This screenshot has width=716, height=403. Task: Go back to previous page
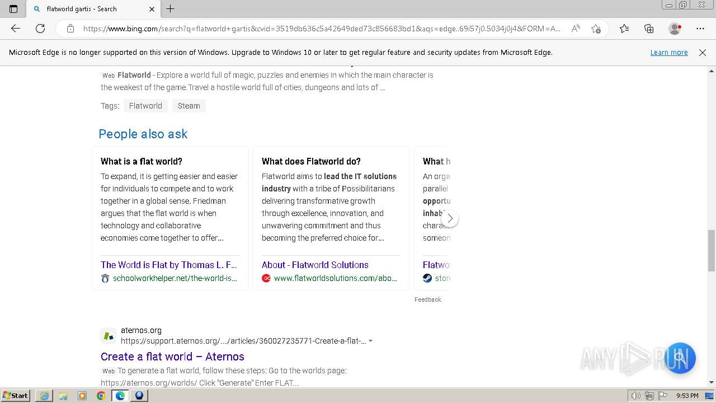(x=16, y=29)
